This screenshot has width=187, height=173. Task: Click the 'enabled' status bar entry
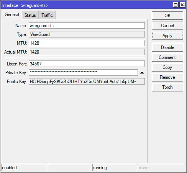23,168
